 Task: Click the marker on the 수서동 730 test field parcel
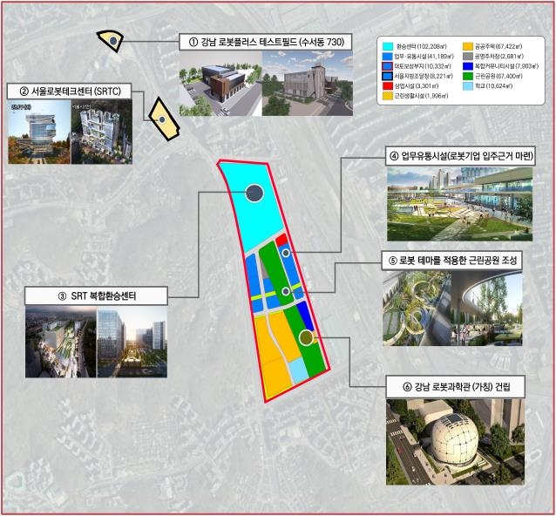tap(113, 41)
